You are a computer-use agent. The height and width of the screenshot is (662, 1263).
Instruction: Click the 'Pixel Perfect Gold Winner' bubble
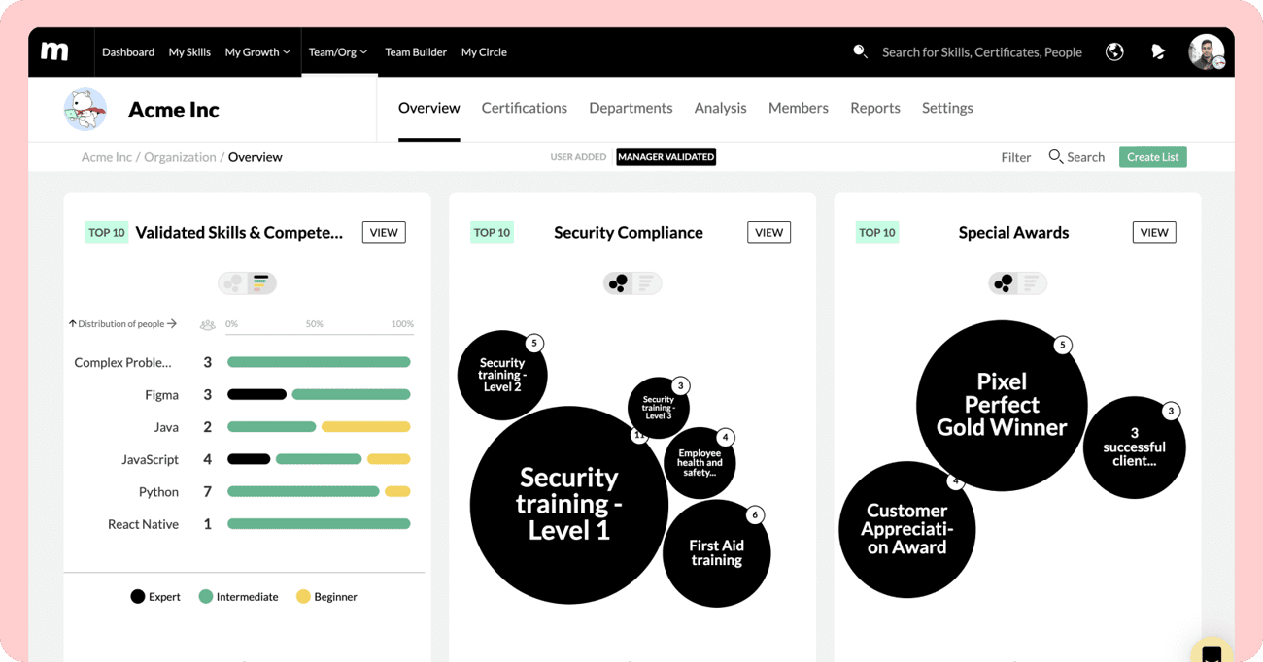point(1002,405)
